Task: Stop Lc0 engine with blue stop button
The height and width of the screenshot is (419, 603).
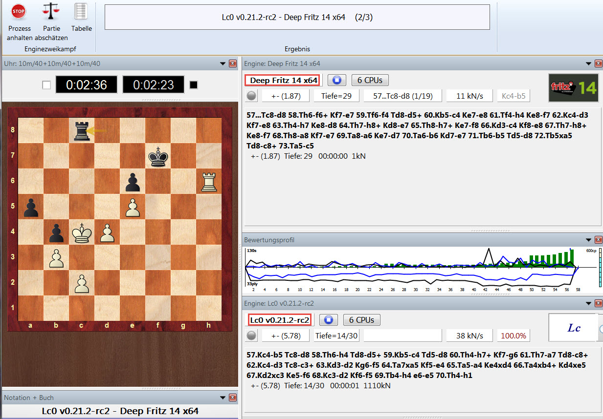Action: tap(329, 320)
